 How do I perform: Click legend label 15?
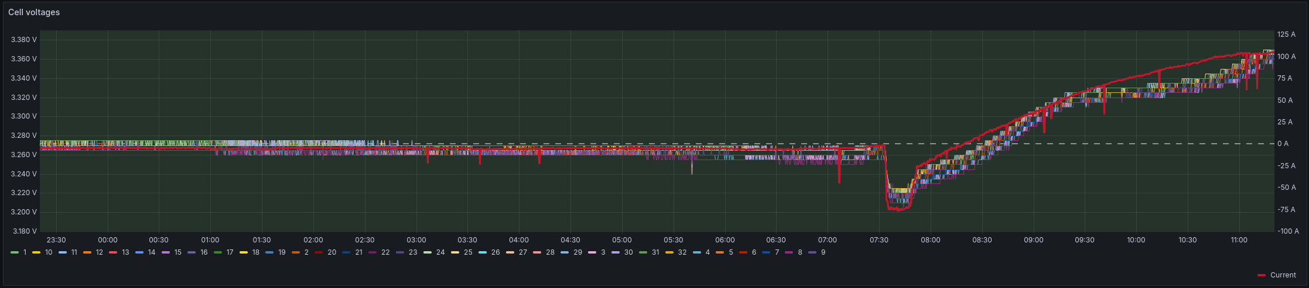[178, 252]
